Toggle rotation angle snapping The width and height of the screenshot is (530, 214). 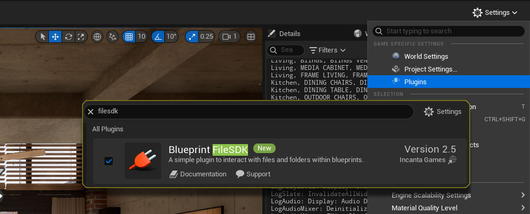[157, 37]
